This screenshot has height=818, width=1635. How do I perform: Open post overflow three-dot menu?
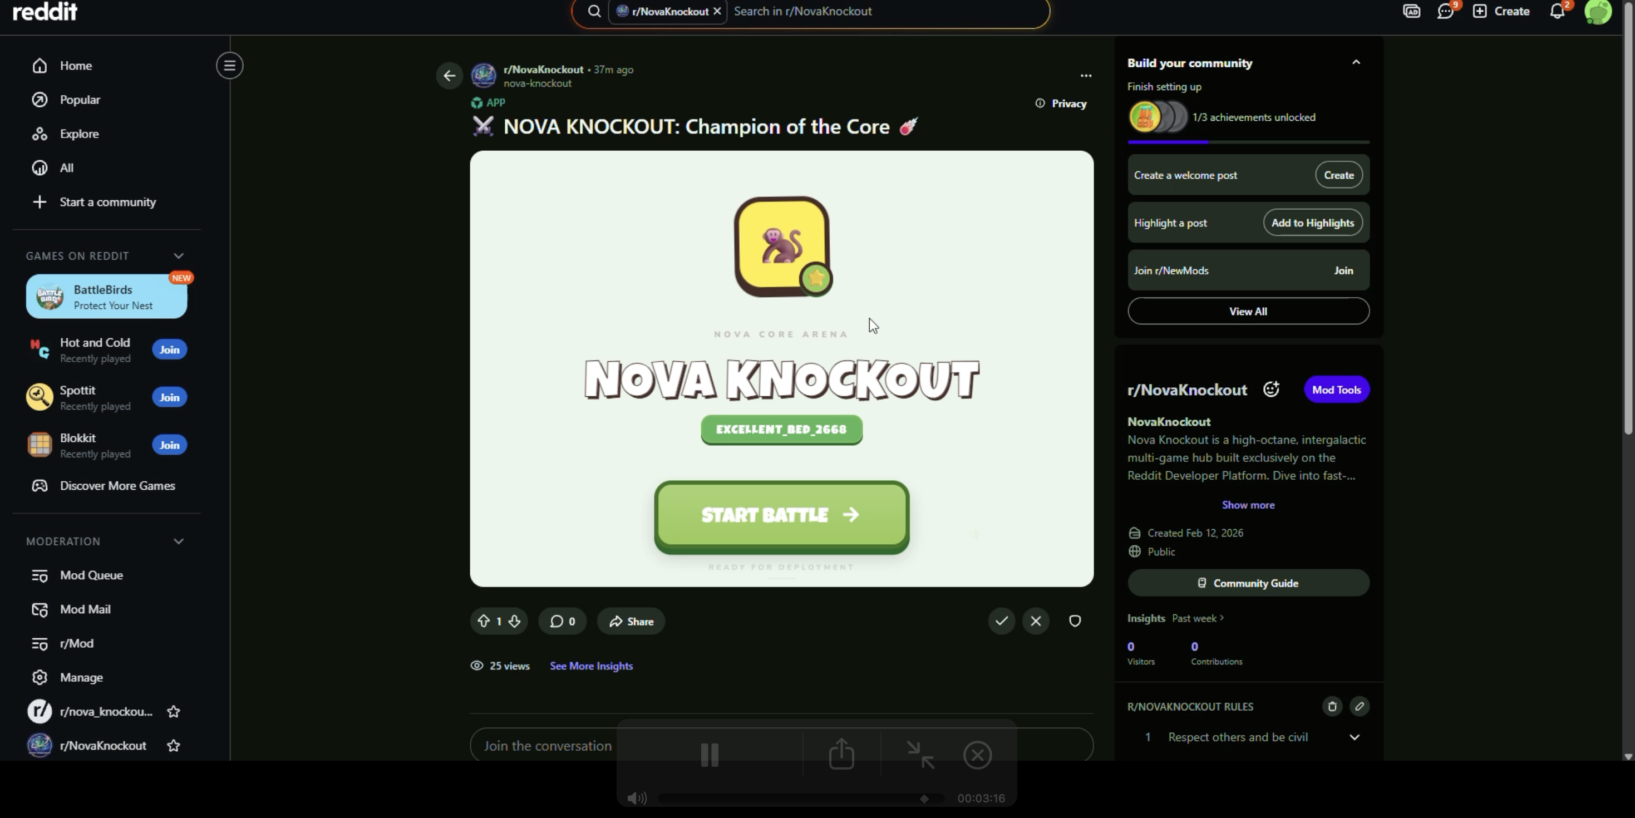pyautogui.click(x=1086, y=76)
